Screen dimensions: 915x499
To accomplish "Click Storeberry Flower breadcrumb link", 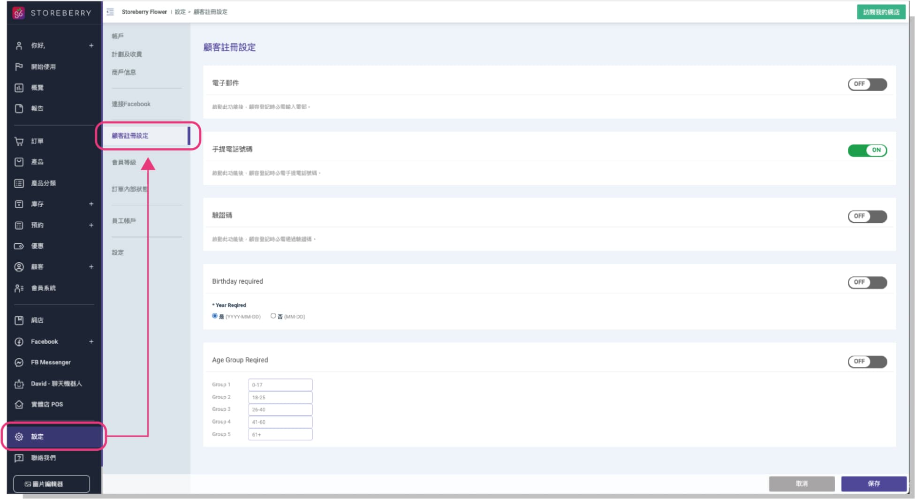I will coord(144,12).
